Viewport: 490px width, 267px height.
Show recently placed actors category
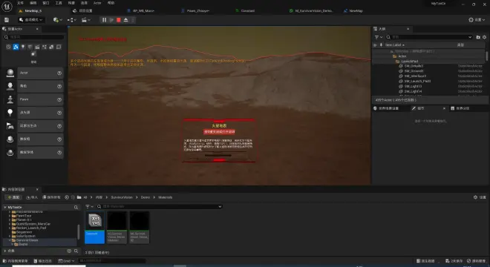pos(8,47)
